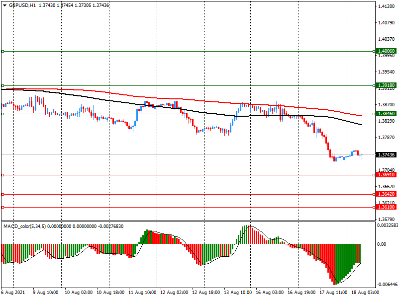
Task: Grab left handle of 1.38460 horizontal line
Action: coord(3,114)
